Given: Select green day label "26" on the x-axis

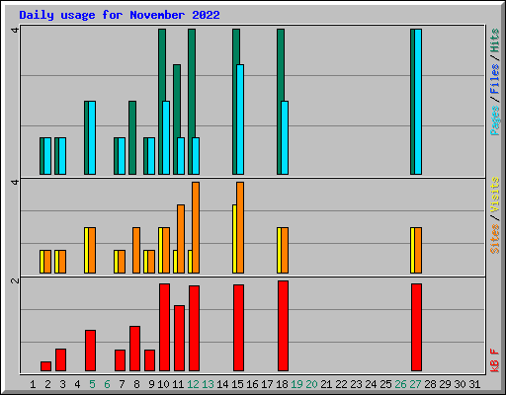Looking at the screenshot, I should point(400,384).
